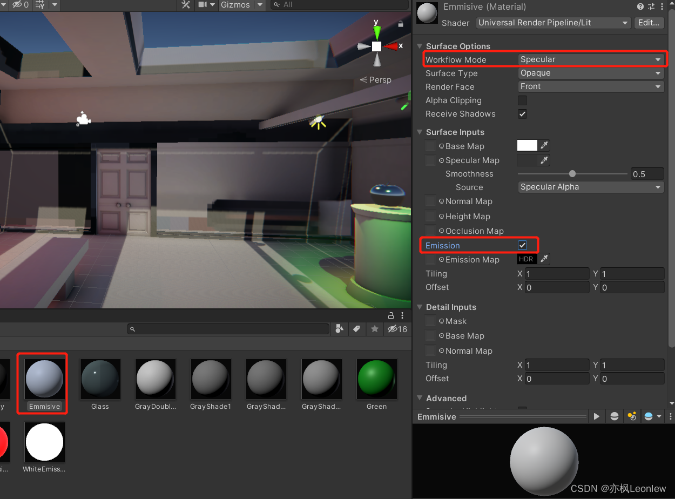Disable Receive Shadows on the material
Viewport: 675px width, 499px height.
522,114
